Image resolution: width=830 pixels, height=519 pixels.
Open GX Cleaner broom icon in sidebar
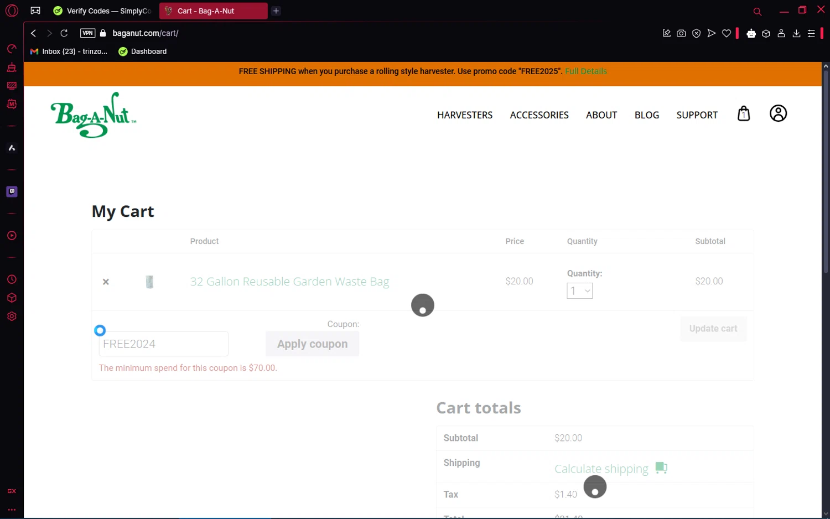coord(12,68)
